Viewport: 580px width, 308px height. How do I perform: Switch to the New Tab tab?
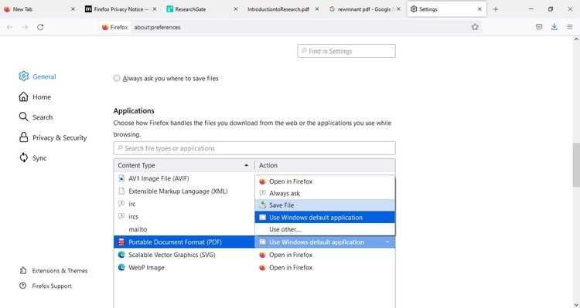(39, 9)
